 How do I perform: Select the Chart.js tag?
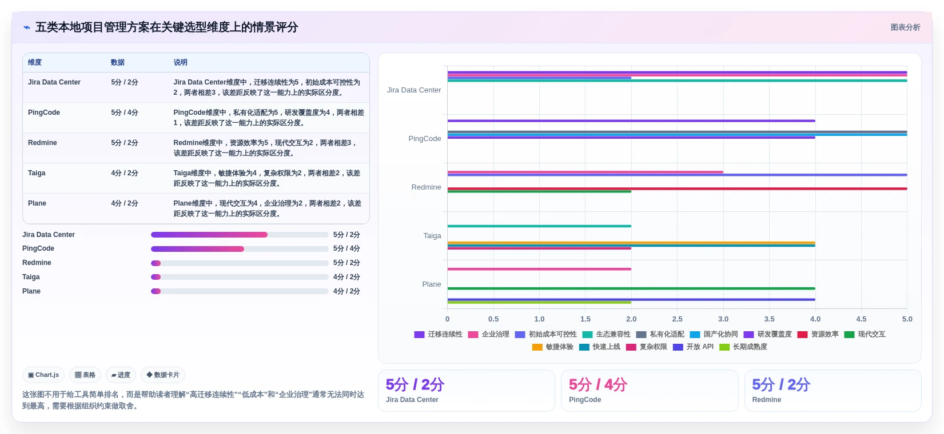[x=43, y=375]
